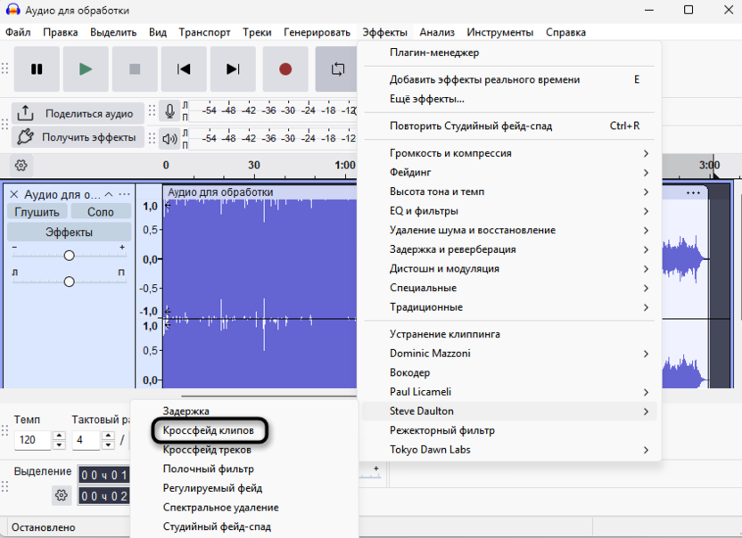Viewport: 742px width, 538px height.
Task: Click the Stop playback button
Action: pyautogui.click(x=135, y=69)
